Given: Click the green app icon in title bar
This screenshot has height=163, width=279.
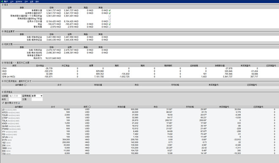Looking at the screenshot, I should pyautogui.click(x=2, y=1).
